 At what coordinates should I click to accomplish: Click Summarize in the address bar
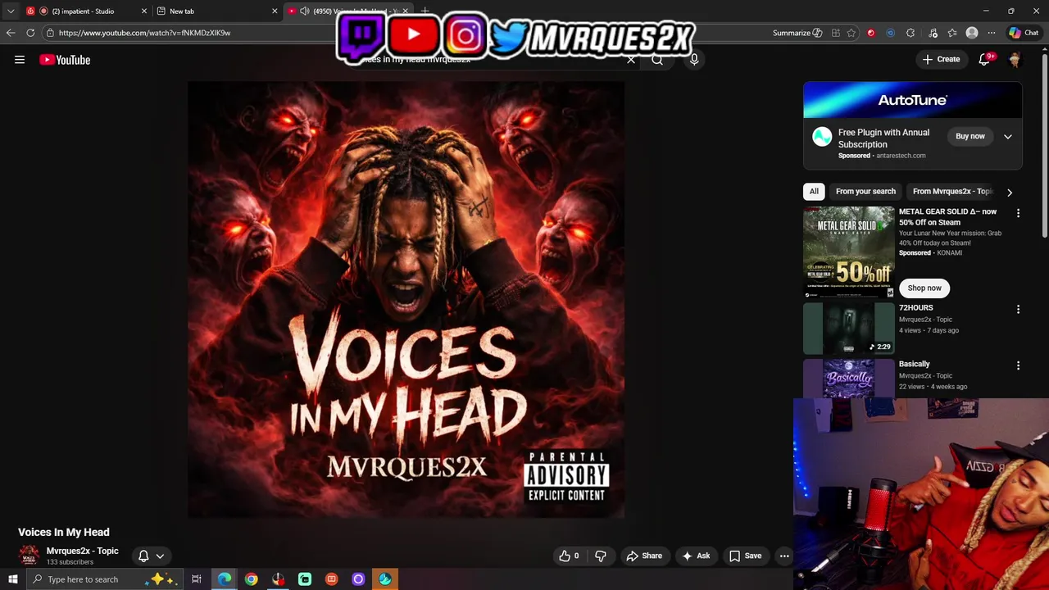(797, 33)
